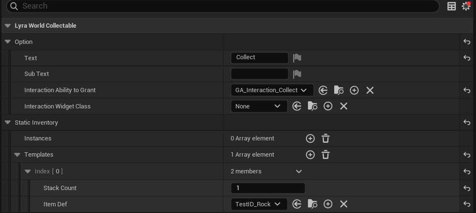Collapse the Lyra World Collectable category
This screenshot has height=213, width=476.
click(x=7, y=26)
